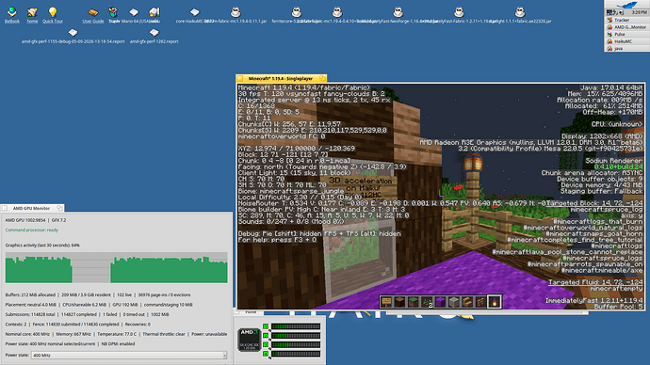
Task: Toggle CPU 3 button in Pulse
Action: pyautogui.click(x=266, y=344)
